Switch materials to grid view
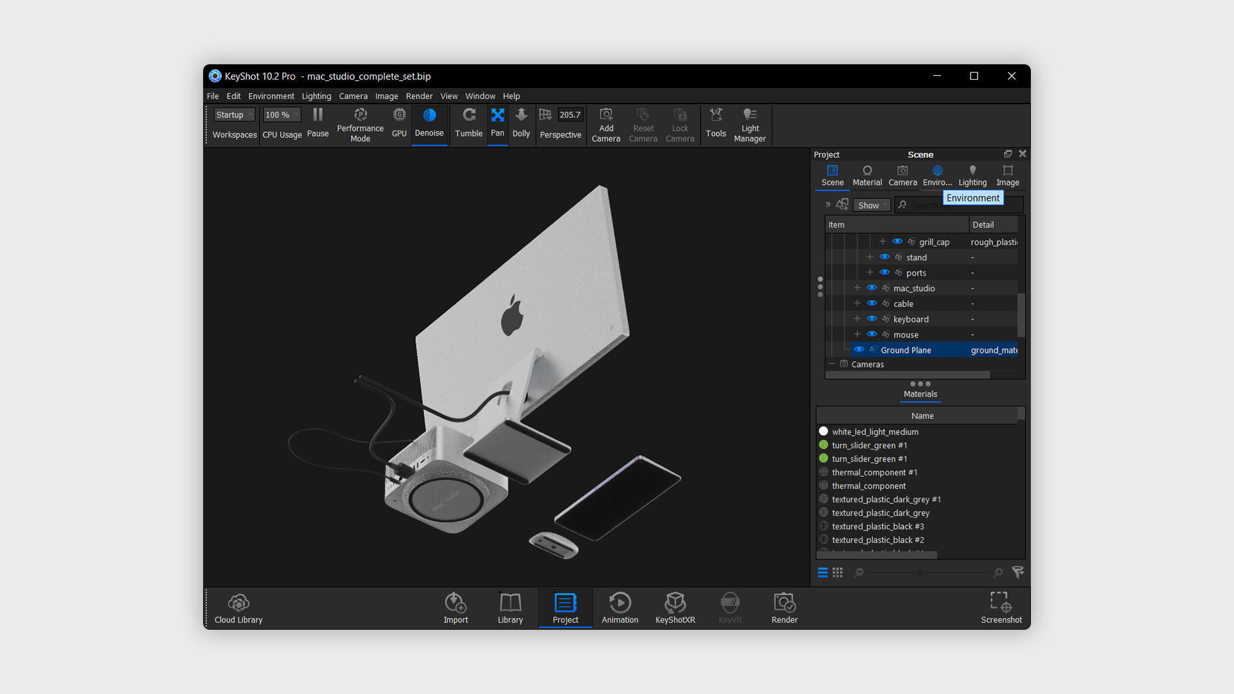 (837, 572)
